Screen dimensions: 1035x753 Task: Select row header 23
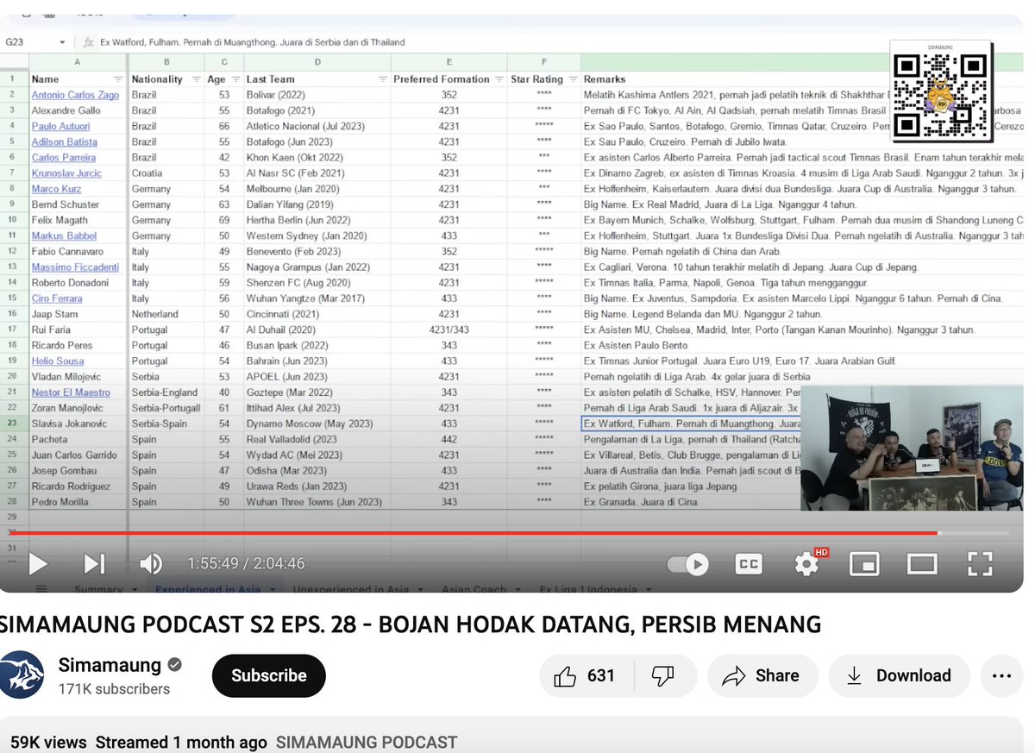[x=14, y=424]
